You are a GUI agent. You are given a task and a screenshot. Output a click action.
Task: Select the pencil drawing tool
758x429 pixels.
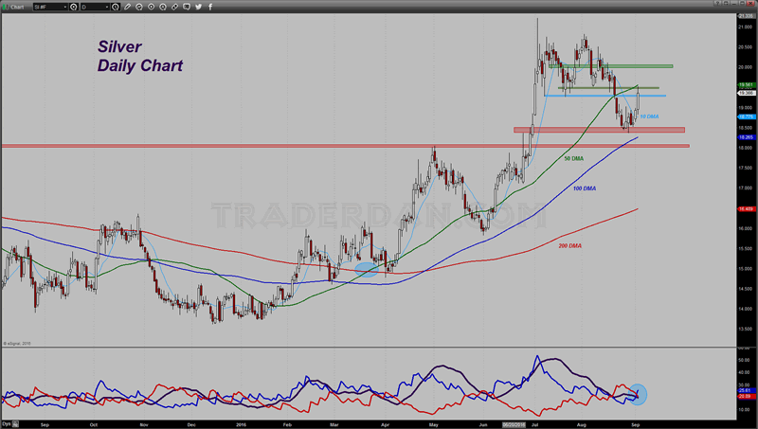click(128, 7)
